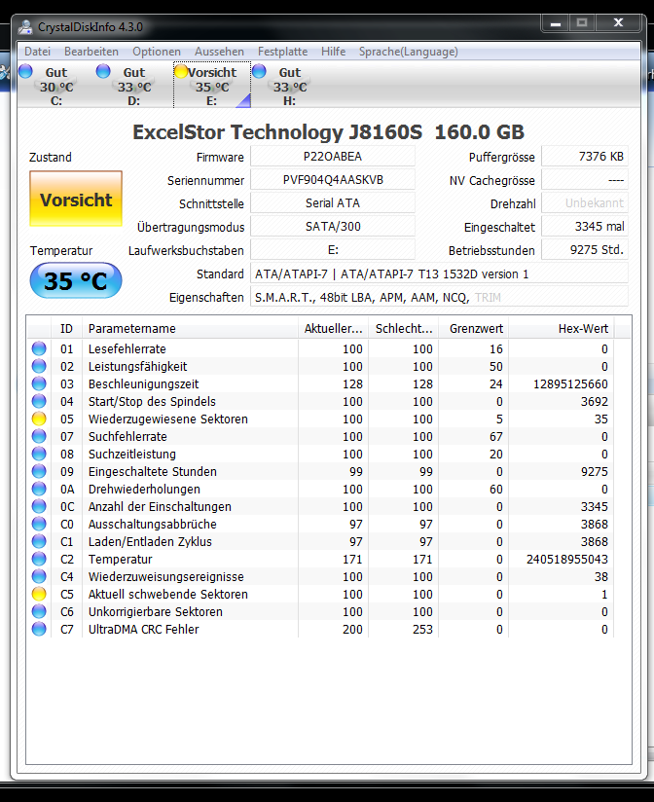The height and width of the screenshot is (802, 654).
Task: Close the CrystalDiskInfo window
Action: tap(618, 23)
